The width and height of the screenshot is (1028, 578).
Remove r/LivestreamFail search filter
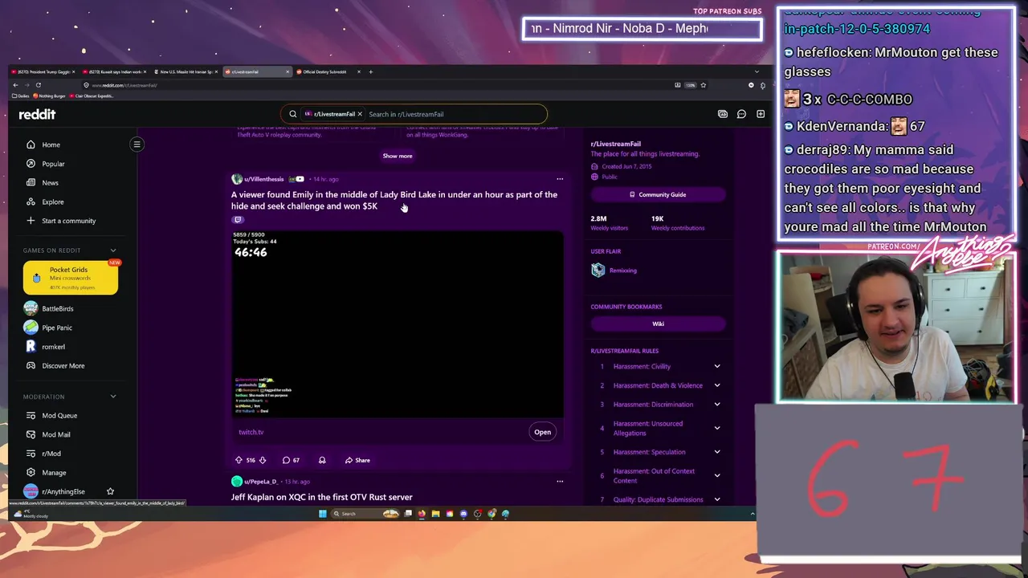coord(360,114)
